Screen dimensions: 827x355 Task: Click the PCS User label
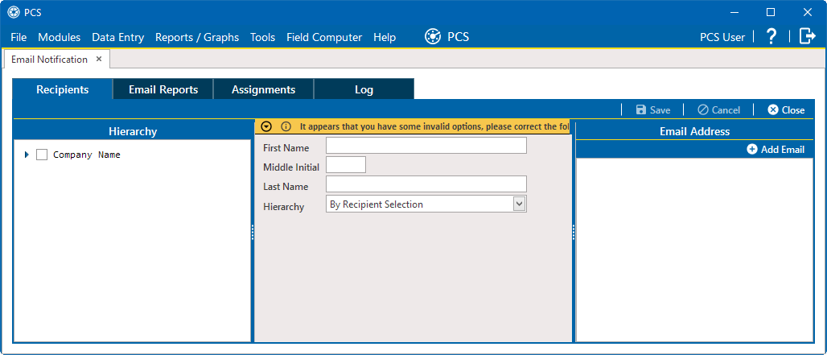pos(722,37)
